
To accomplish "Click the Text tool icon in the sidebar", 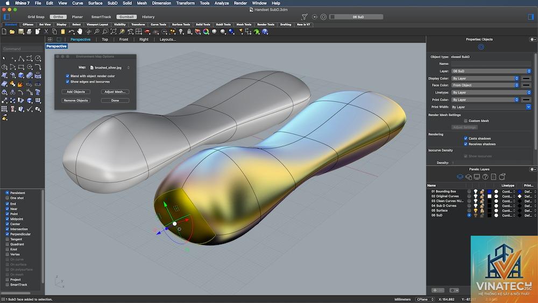I will click(x=38, y=92).
